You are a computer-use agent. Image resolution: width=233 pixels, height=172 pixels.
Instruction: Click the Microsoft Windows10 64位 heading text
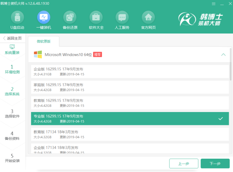click(x=68, y=55)
